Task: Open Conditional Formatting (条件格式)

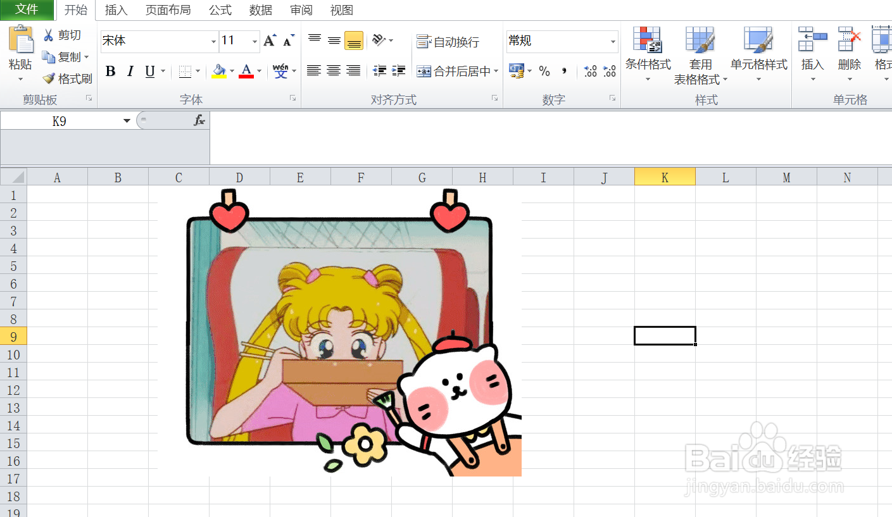Action: (x=648, y=54)
